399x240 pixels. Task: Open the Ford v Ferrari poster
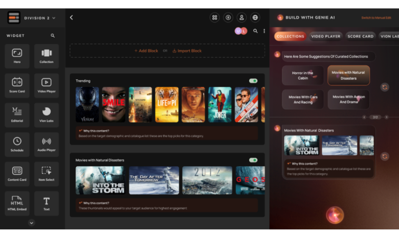click(247, 105)
